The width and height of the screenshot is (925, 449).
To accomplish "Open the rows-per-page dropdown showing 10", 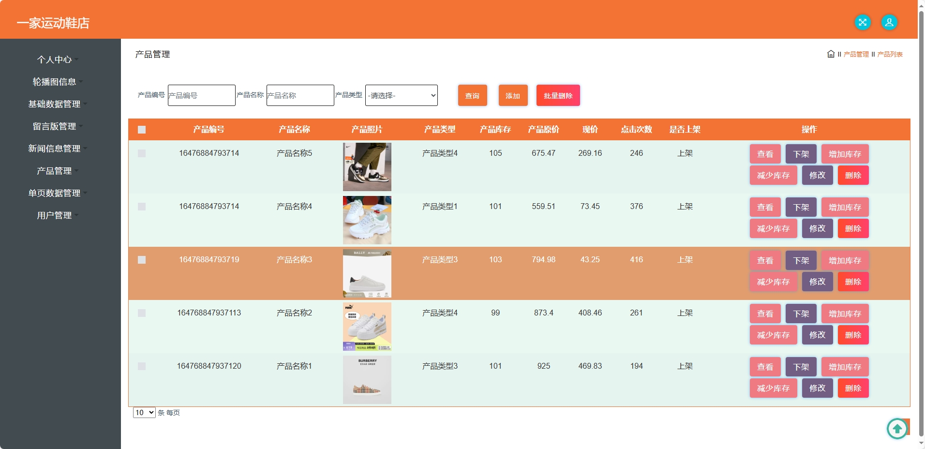I will click(x=144, y=413).
